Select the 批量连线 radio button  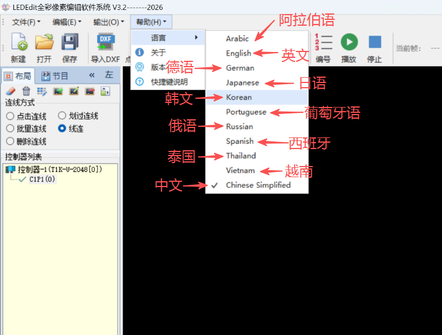pos(10,128)
